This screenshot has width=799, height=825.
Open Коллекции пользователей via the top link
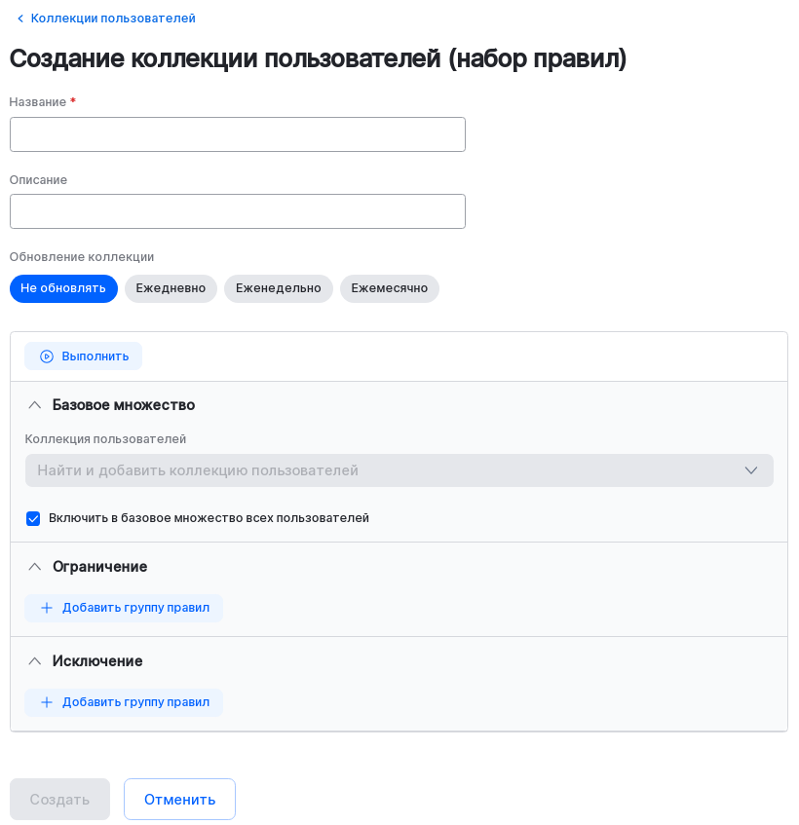click(111, 18)
